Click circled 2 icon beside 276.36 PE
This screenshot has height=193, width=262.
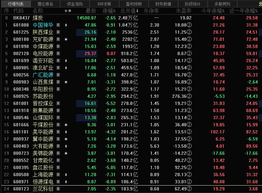189,96
